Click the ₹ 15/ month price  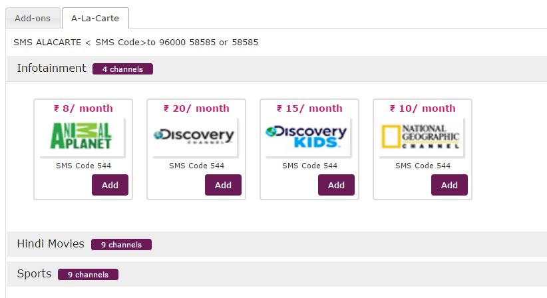point(309,108)
